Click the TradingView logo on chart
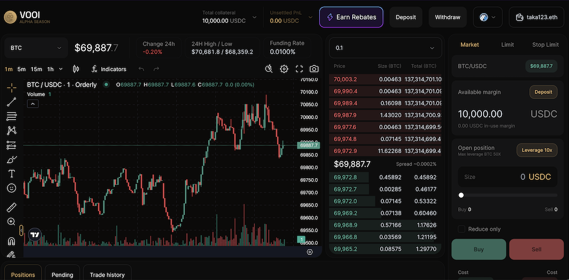569x280 pixels. [35, 235]
